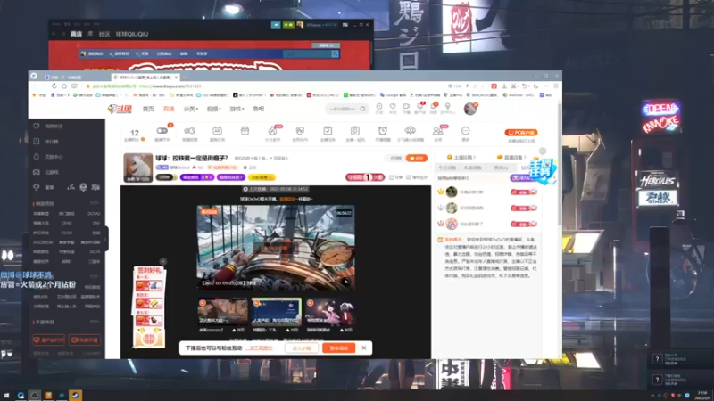Toggle the live-stream switch in streamer toolbar

tap(162, 131)
